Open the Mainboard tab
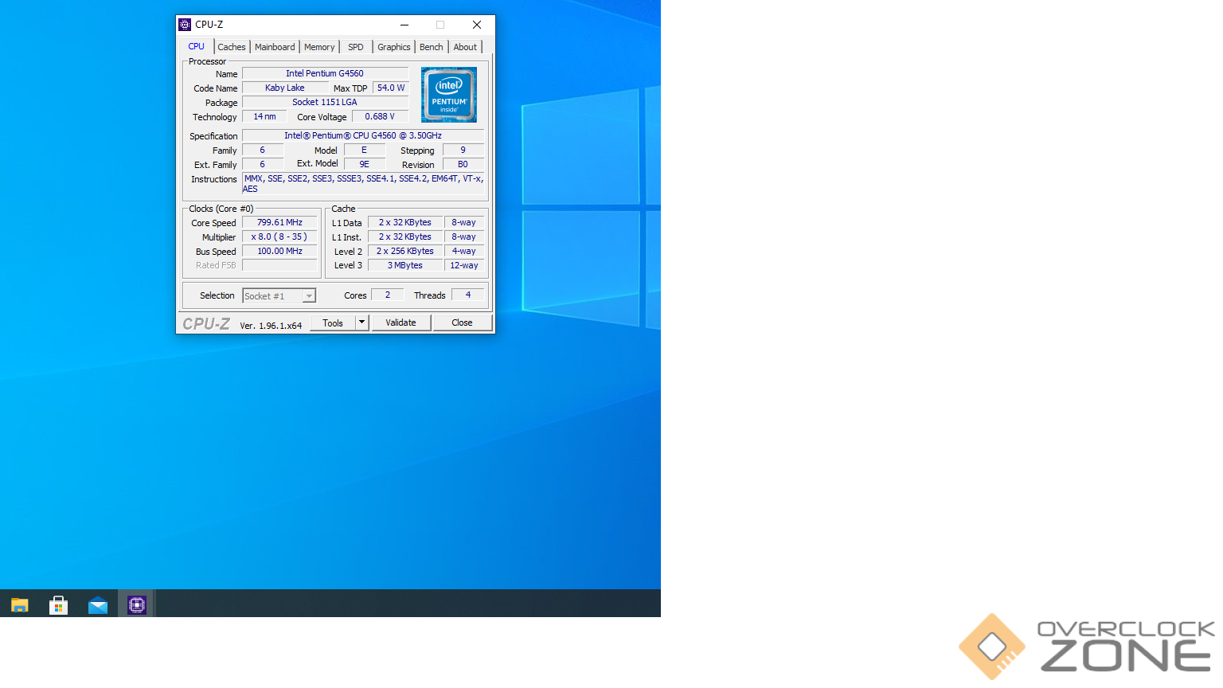The width and height of the screenshot is (1223, 688). (275, 47)
